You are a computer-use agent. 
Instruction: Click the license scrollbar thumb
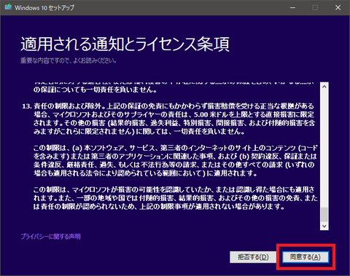(324, 215)
